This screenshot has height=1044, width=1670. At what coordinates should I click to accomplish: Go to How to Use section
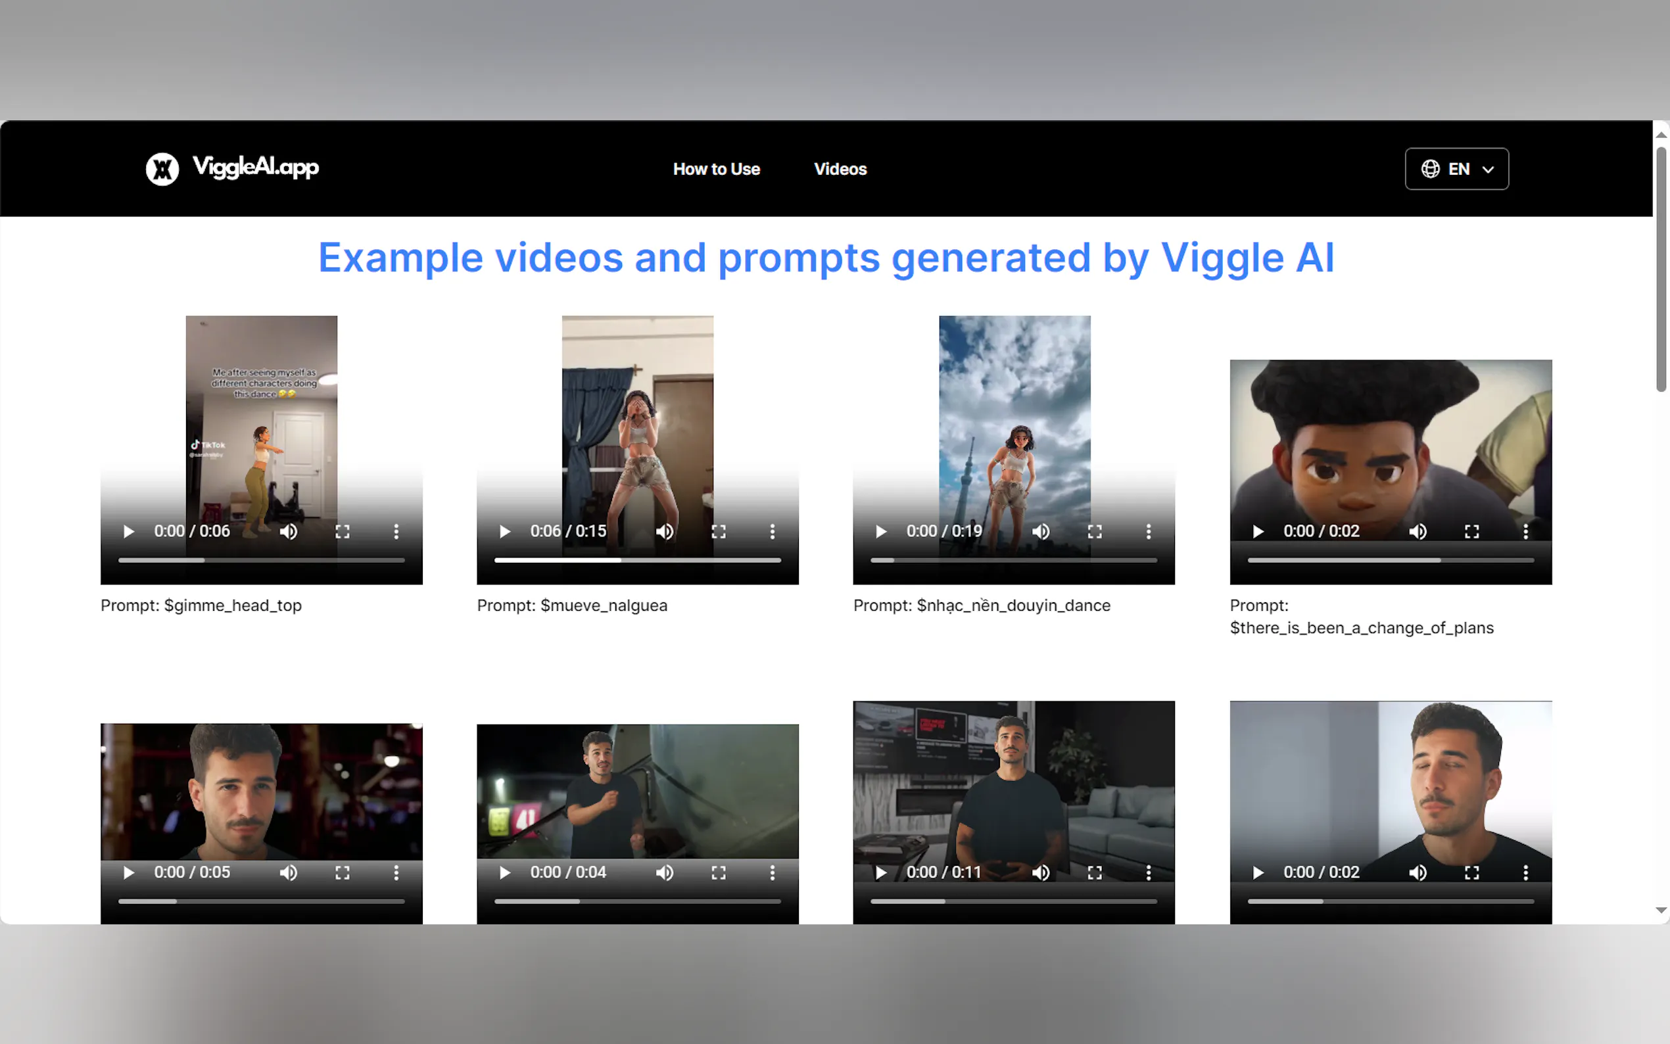click(716, 168)
